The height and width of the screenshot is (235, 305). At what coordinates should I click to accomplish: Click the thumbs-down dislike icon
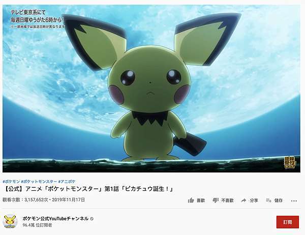[216, 200]
